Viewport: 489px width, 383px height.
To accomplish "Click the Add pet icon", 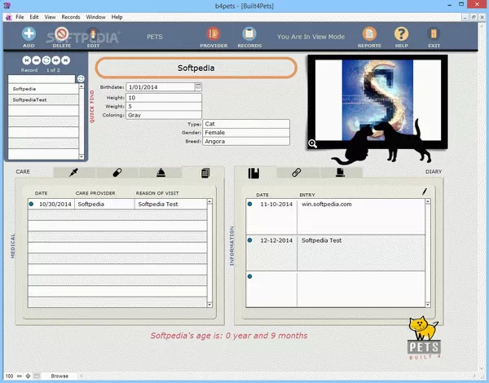I will tap(29, 34).
